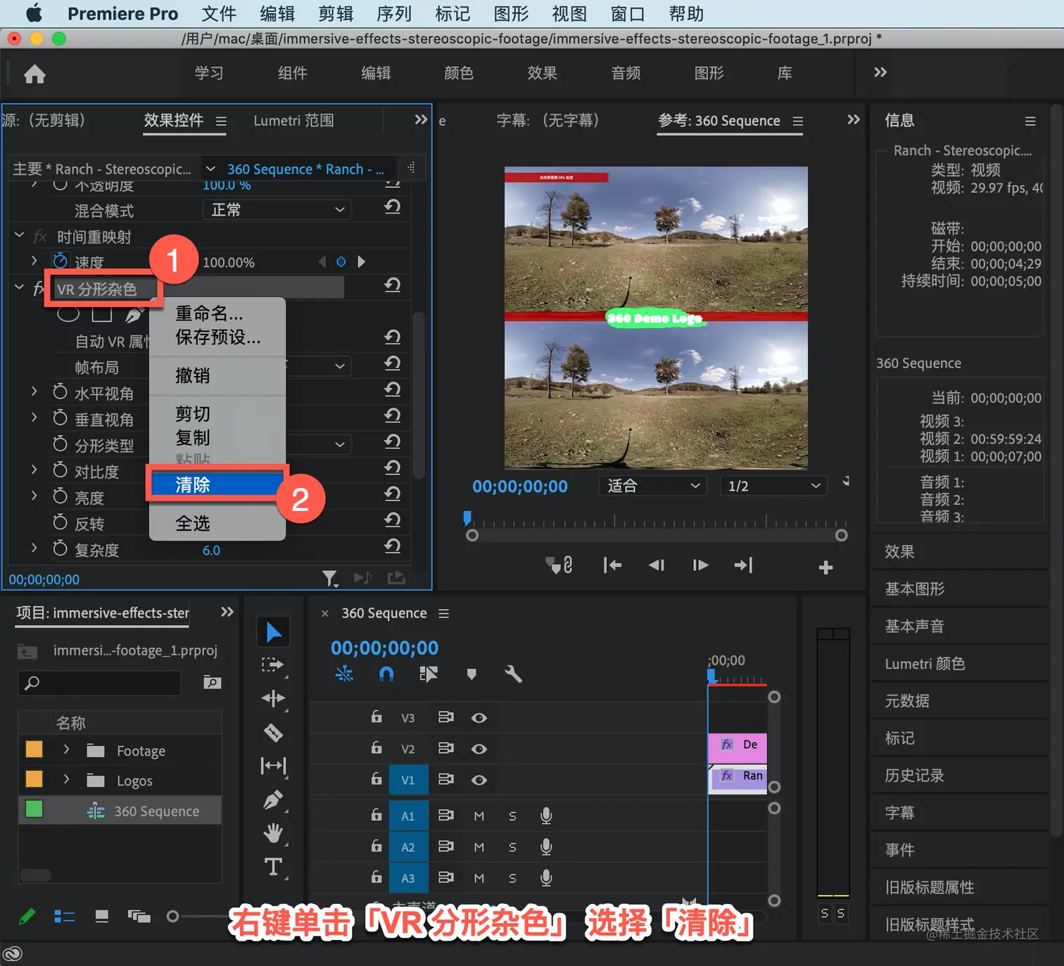
Task: Select the Track Select Forward tool
Action: point(273,665)
